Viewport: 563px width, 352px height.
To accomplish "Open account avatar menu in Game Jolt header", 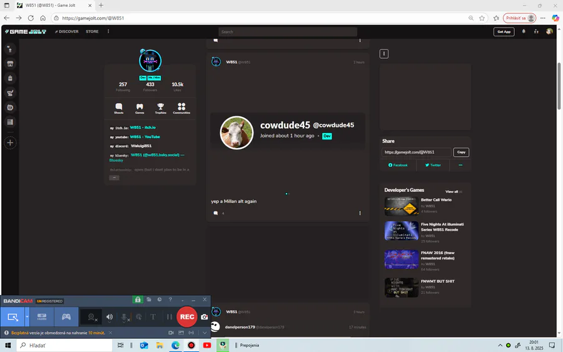I will pos(549,32).
